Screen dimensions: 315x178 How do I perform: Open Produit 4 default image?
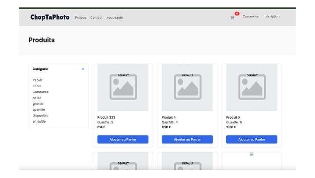point(187,88)
